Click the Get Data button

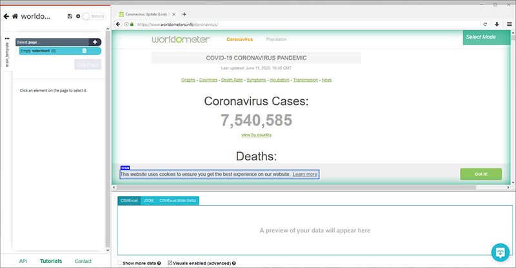coord(88,64)
